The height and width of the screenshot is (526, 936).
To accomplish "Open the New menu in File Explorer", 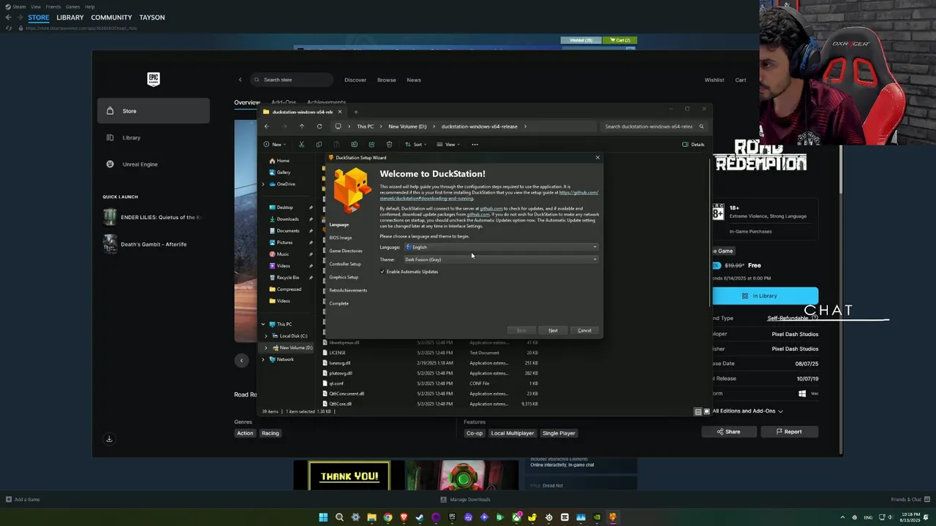I will tap(275, 144).
